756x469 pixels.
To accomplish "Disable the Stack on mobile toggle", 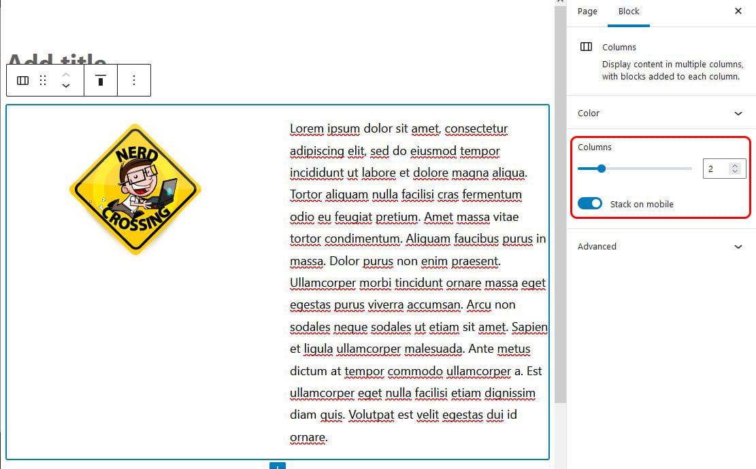I will (x=590, y=203).
